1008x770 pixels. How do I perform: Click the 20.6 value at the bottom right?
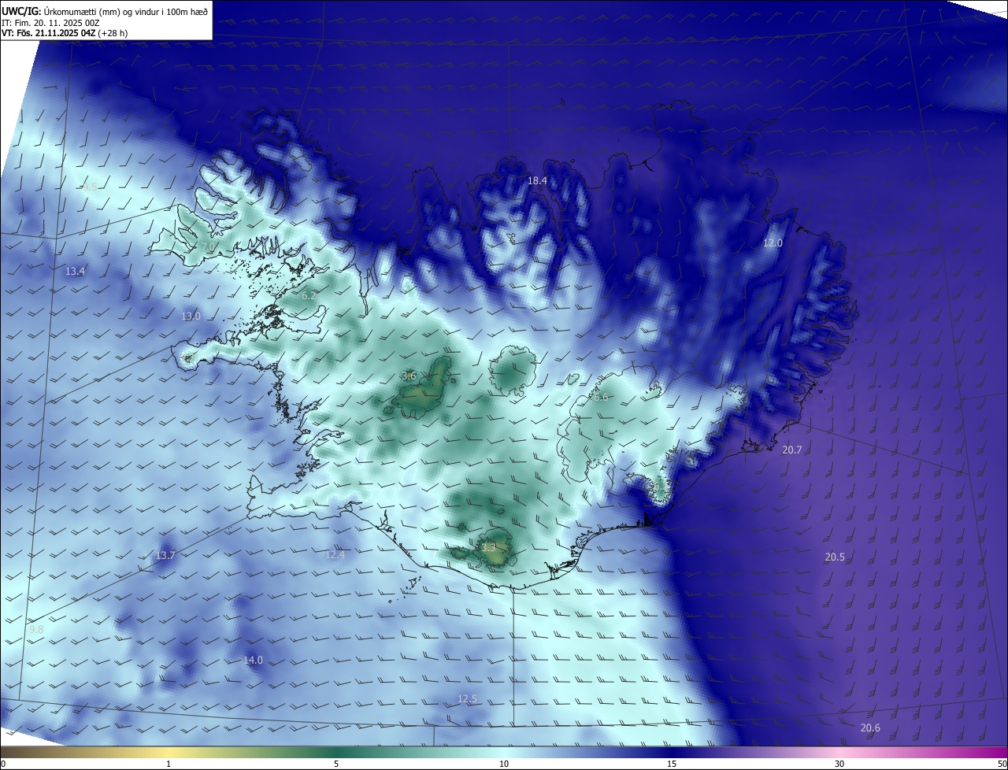tap(870, 728)
